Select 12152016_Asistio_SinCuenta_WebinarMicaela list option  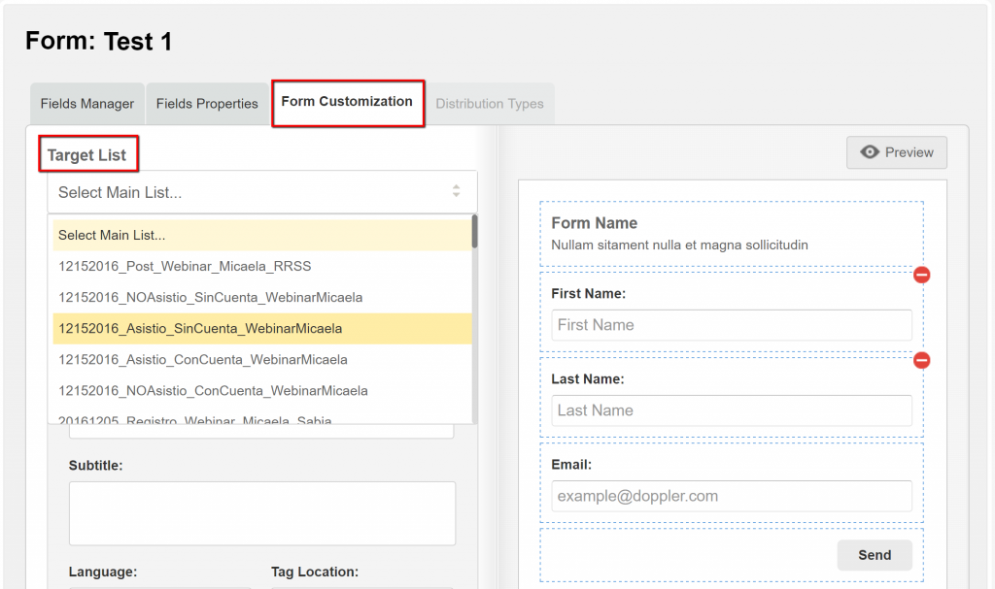coord(262,328)
